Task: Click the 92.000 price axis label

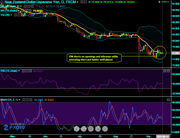Action: pos(176,4)
